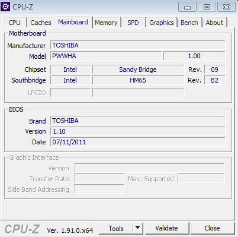Click the Southbridge vendor Intel field
This screenshot has width=238, height=237.
tap(70, 80)
